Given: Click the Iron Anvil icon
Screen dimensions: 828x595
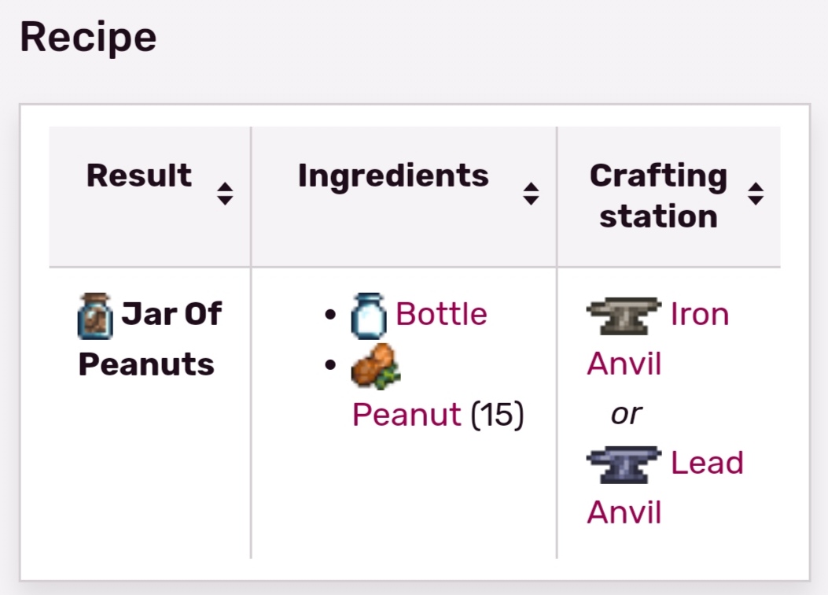Looking at the screenshot, I should click(x=624, y=315).
